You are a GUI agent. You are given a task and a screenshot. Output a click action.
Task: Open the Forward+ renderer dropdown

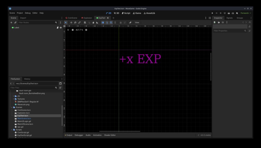tap(246, 13)
